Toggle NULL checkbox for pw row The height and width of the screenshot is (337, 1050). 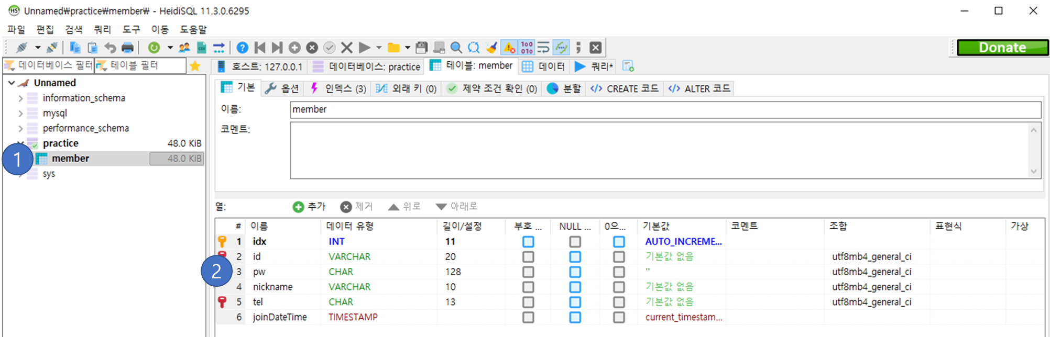tap(575, 272)
